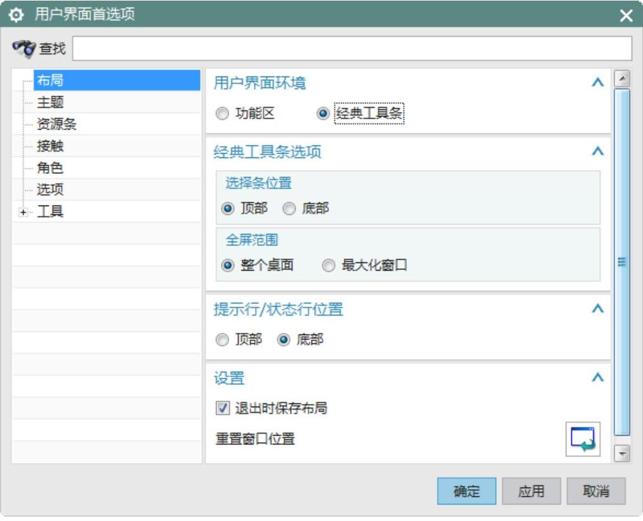
Task: Collapse the 用户界面环境 section
Action: tap(597, 83)
